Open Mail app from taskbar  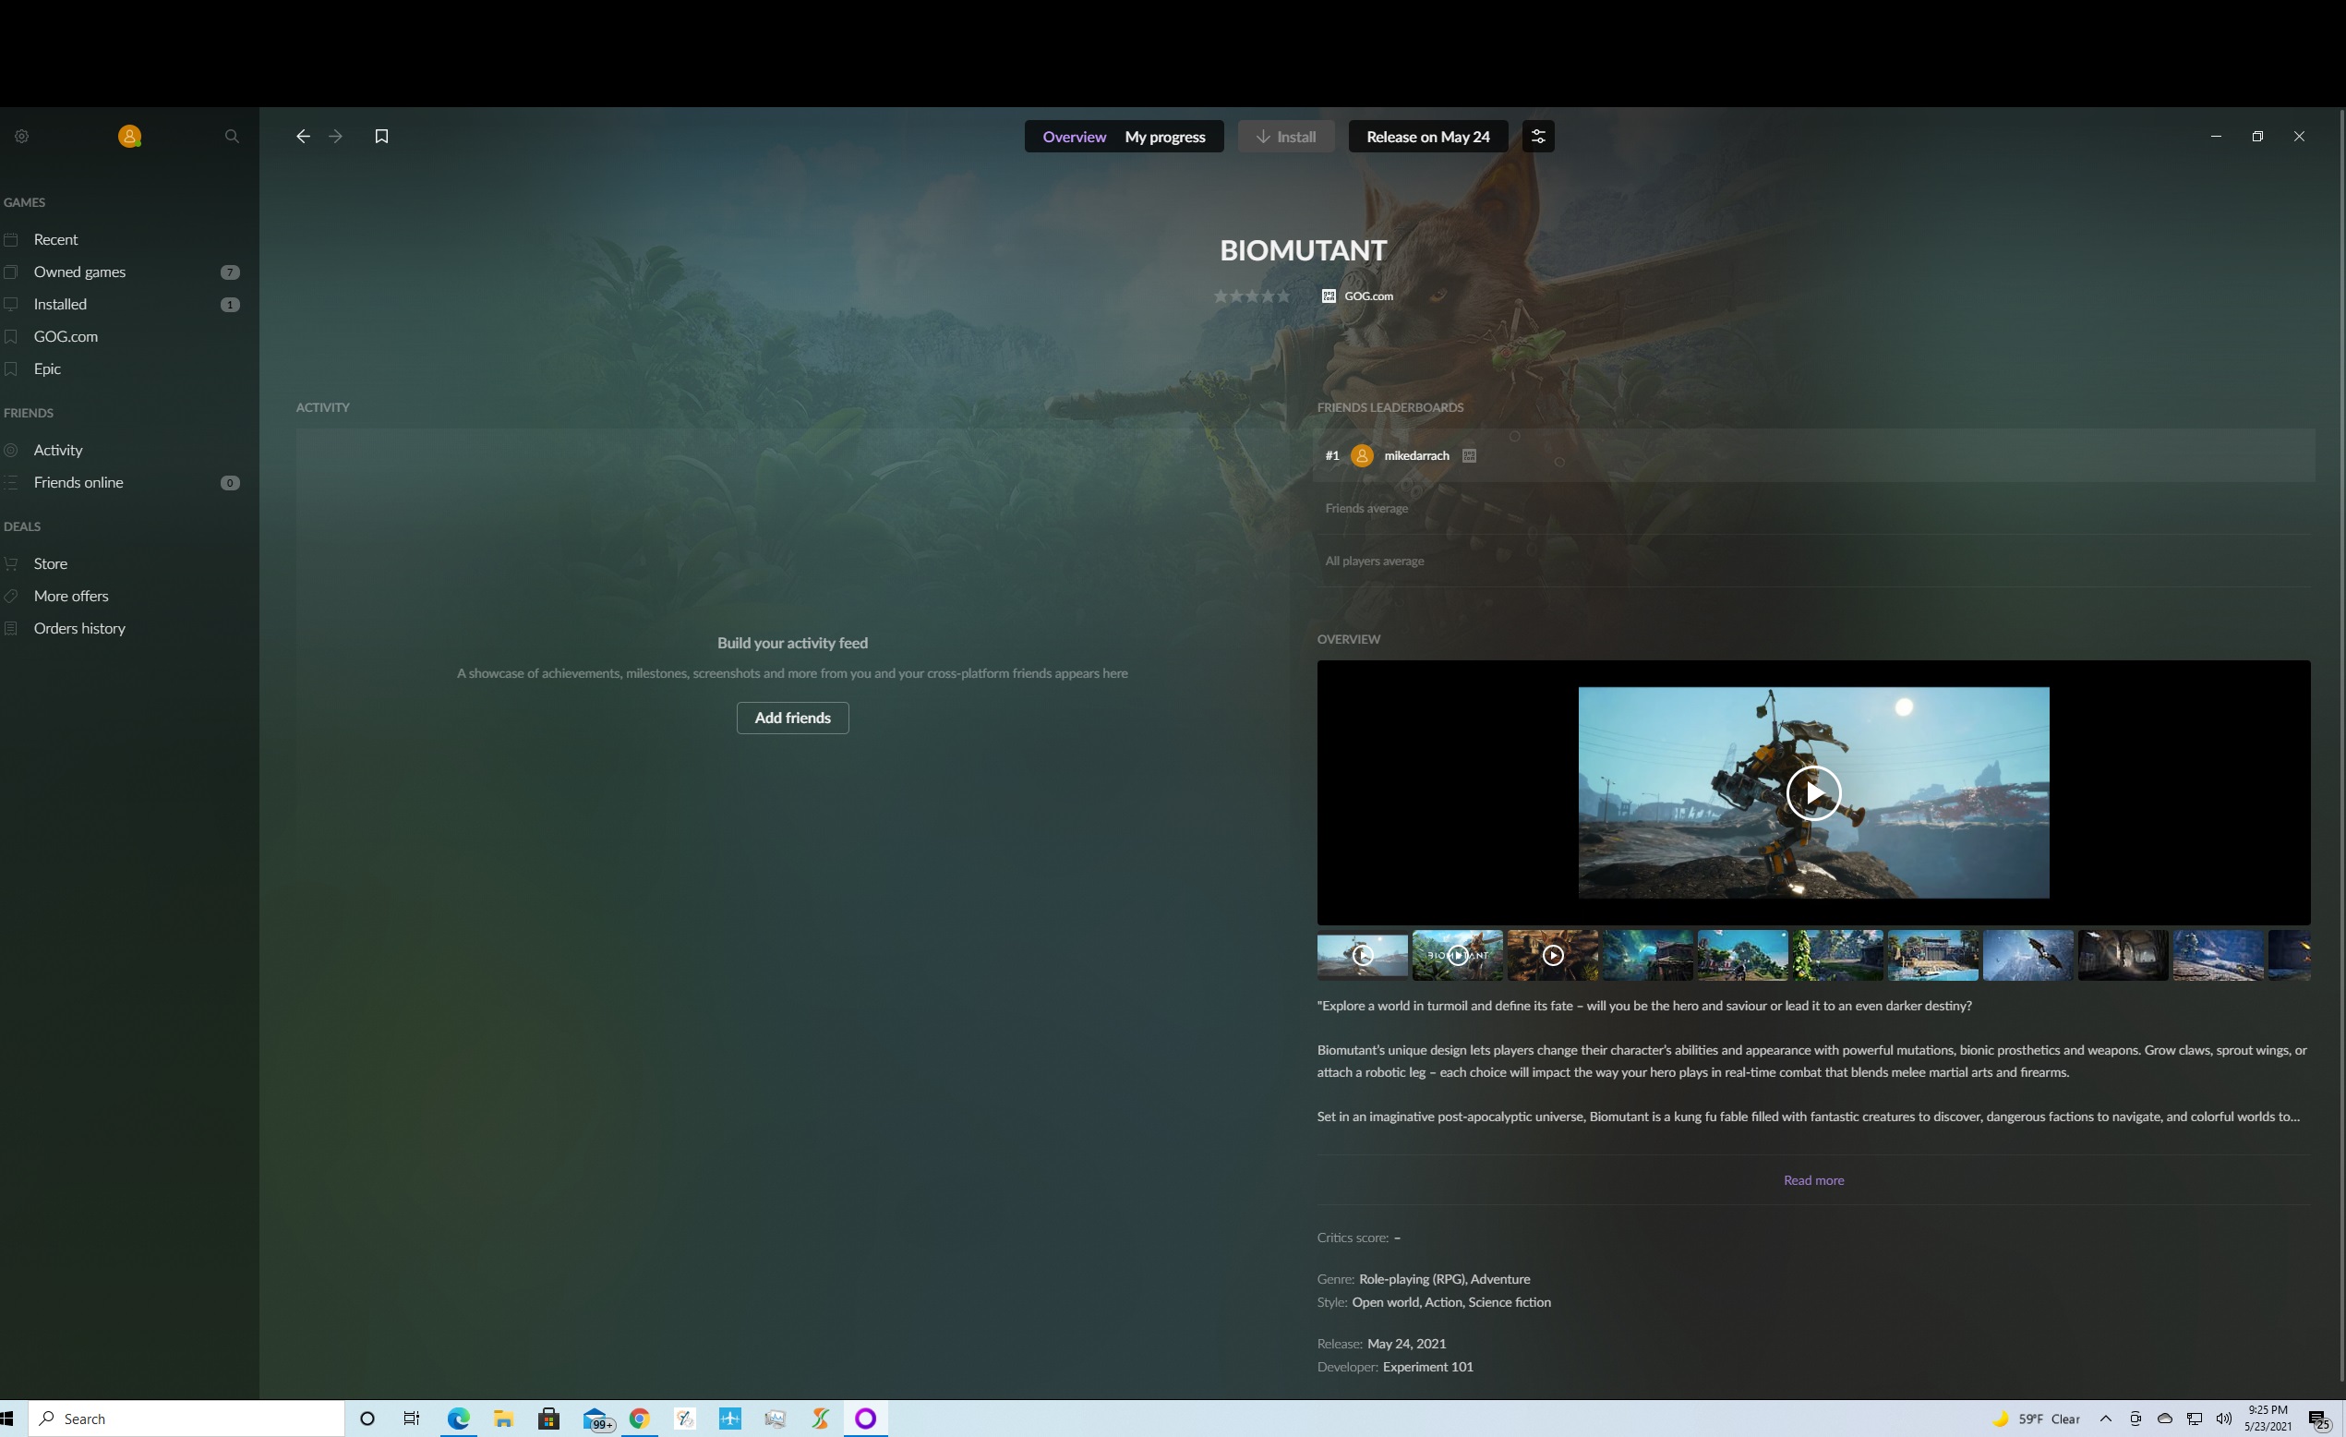click(596, 1419)
